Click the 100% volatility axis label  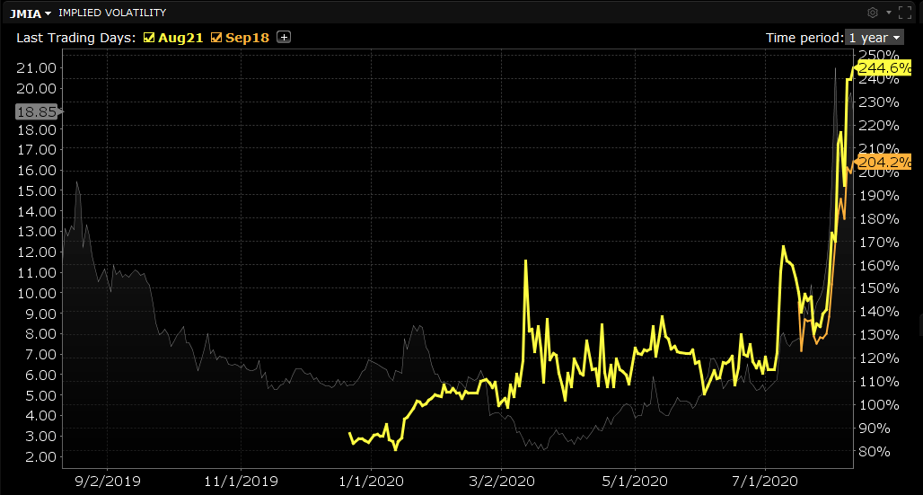click(x=879, y=405)
